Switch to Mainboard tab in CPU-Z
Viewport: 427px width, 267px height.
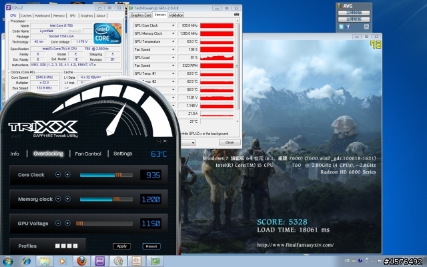[x=43, y=16]
